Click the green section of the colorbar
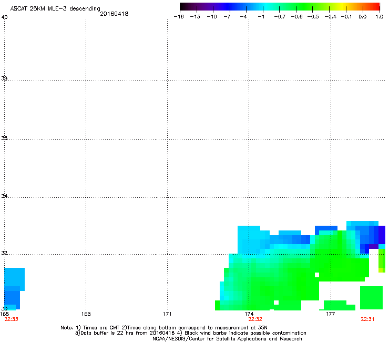The image size is (389, 342). coord(305,6)
